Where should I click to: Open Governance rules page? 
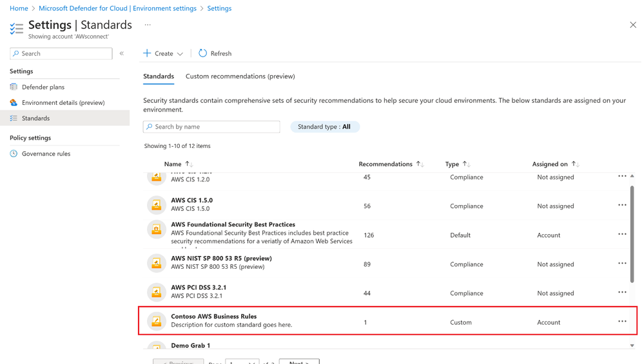[x=46, y=153]
